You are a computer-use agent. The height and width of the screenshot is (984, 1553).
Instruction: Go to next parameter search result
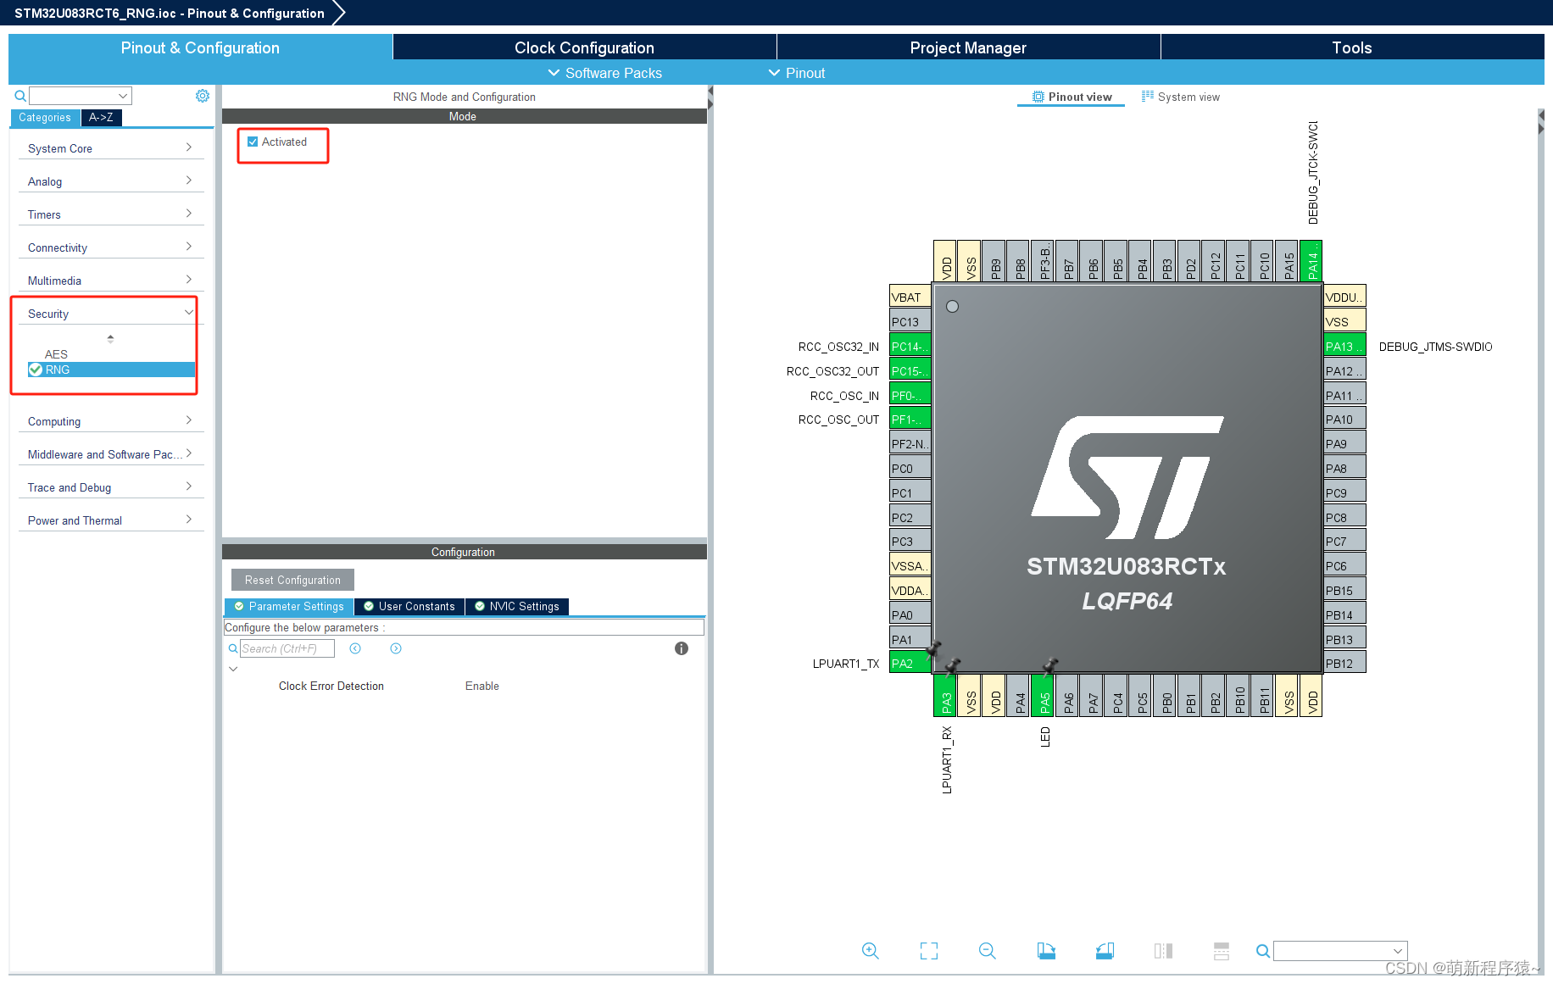click(396, 648)
